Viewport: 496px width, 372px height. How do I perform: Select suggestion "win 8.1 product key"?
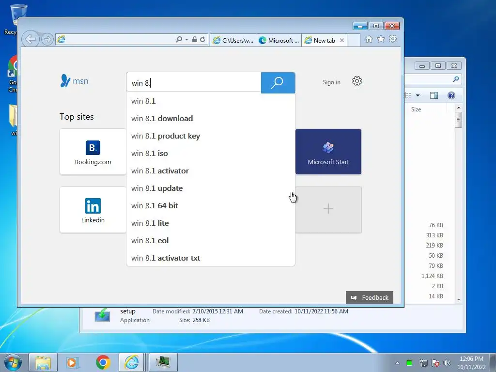pyautogui.click(x=210, y=136)
